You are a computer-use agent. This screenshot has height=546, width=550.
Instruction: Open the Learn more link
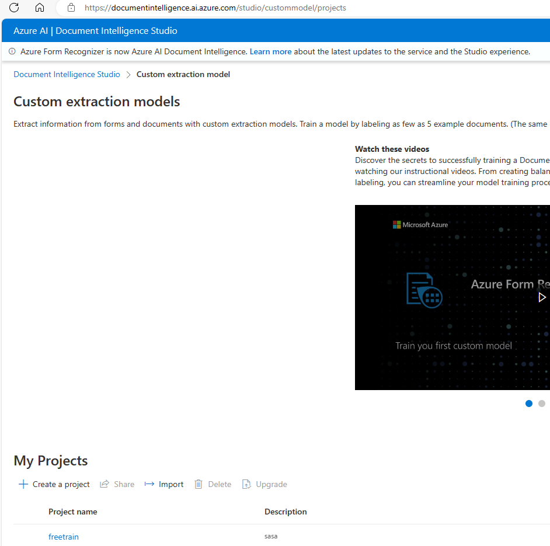click(x=270, y=51)
